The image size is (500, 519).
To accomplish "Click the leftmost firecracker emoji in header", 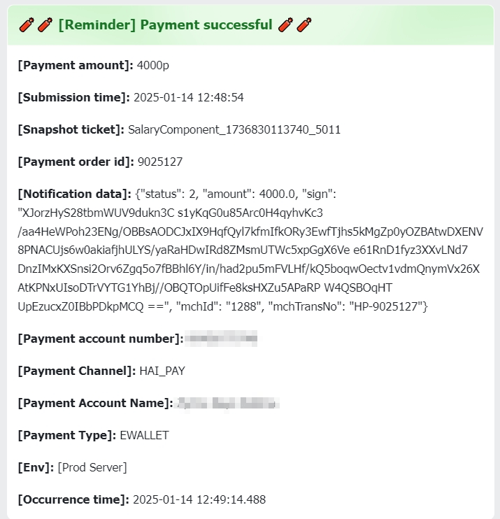I will pos(26,26).
